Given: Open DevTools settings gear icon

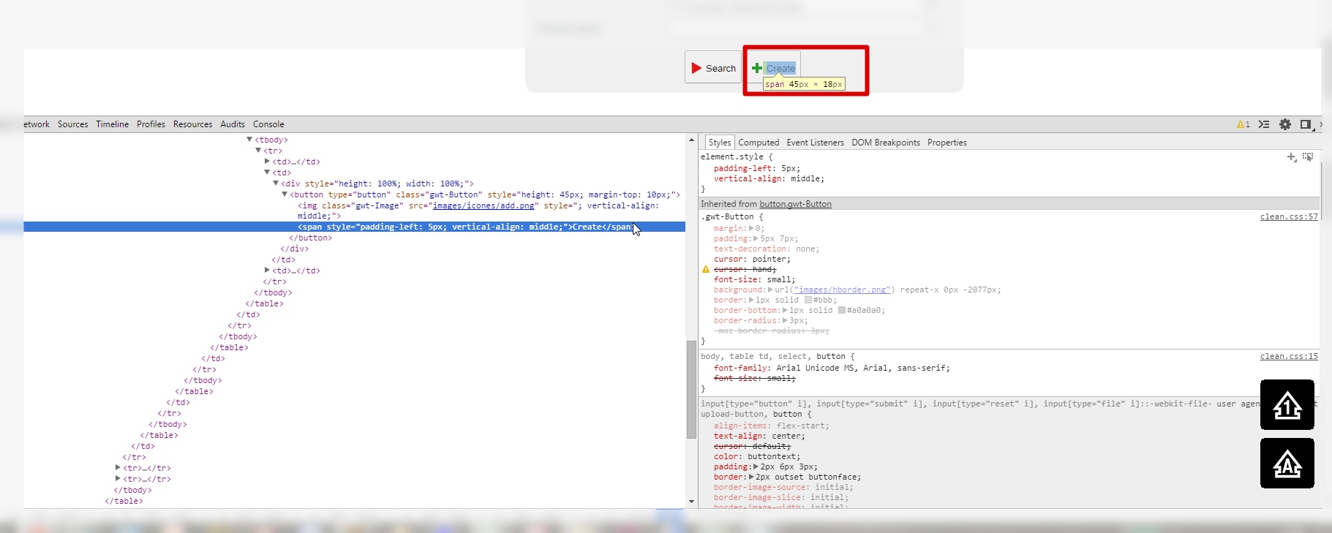Looking at the screenshot, I should click(1285, 124).
